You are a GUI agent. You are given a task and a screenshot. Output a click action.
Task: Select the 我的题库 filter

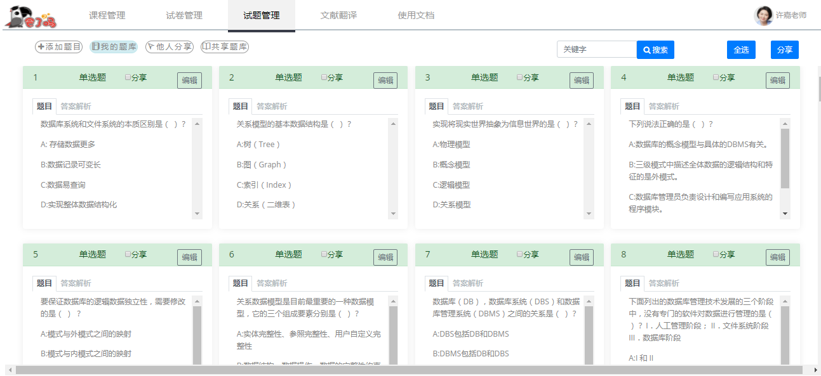[114, 47]
